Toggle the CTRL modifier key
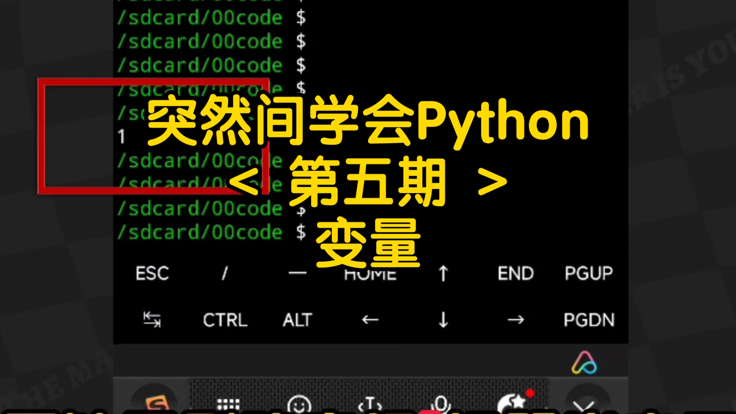Image resolution: width=736 pixels, height=414 pixels. [x=225, y=320]
